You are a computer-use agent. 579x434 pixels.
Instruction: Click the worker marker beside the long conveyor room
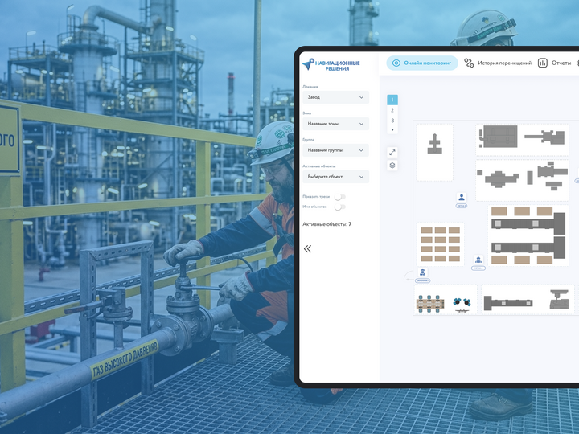(x=478, y=260)
